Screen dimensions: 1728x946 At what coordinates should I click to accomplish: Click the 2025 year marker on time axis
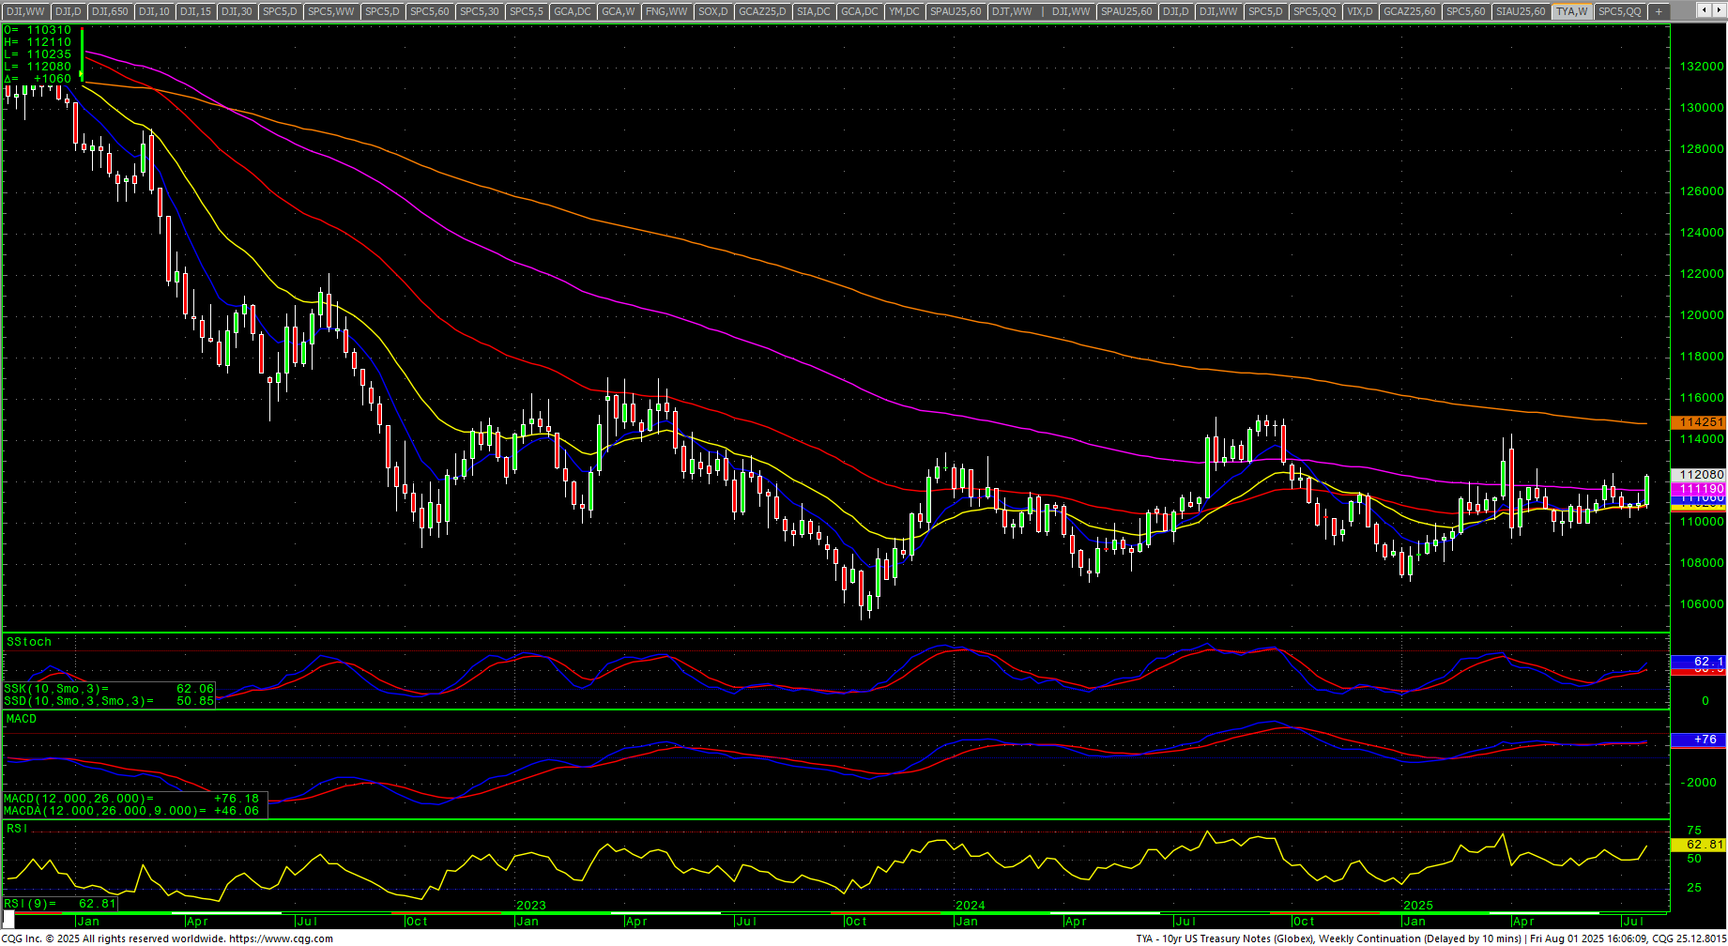pyautogui.click(x=1418, y=906)
